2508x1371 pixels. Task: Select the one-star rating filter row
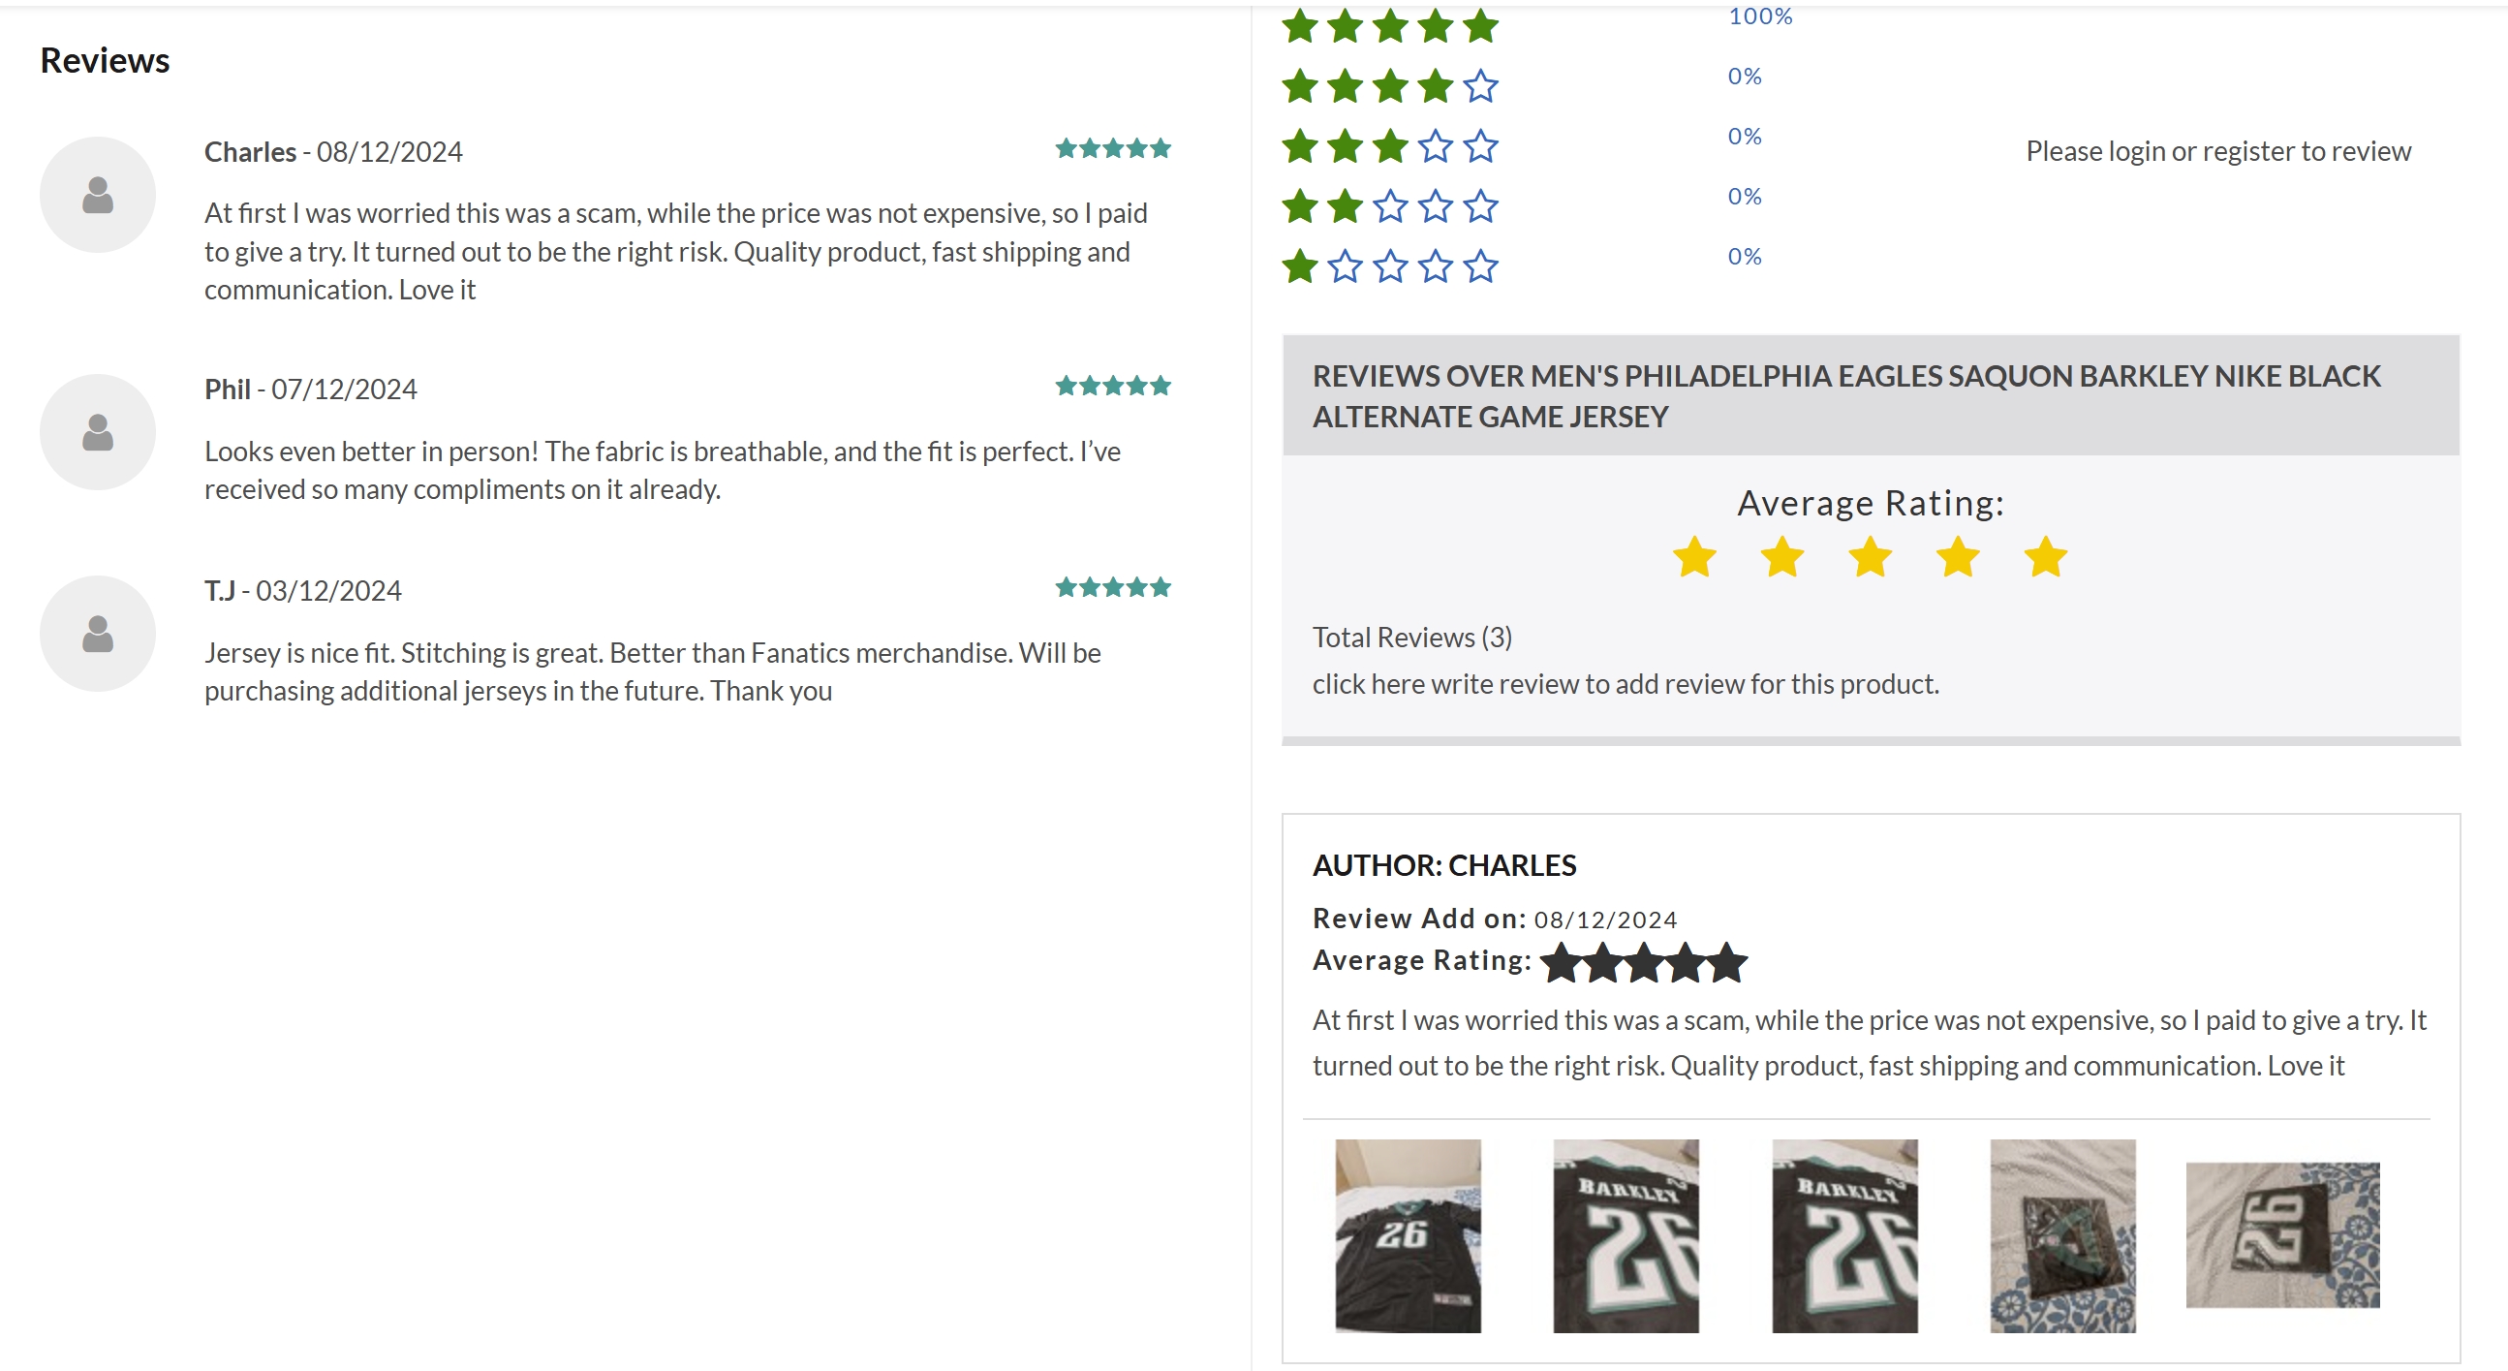pos(1389,266)
